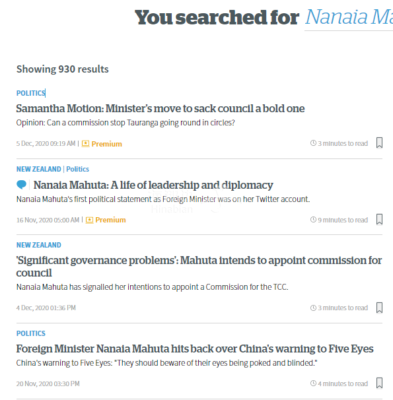Bookmark the China's warning Five Eyes article
393x400 pixels.
tap(379, 383)
